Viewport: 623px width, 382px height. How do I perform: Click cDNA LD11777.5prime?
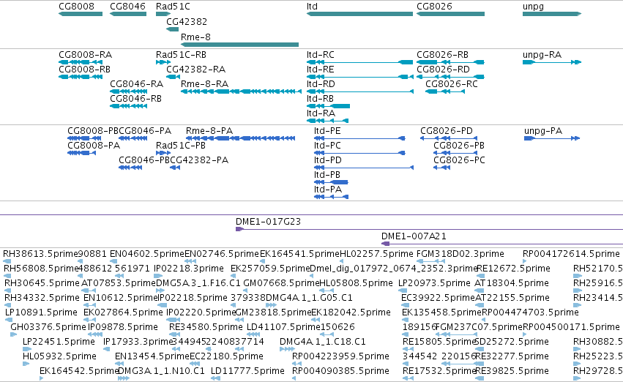216,378
